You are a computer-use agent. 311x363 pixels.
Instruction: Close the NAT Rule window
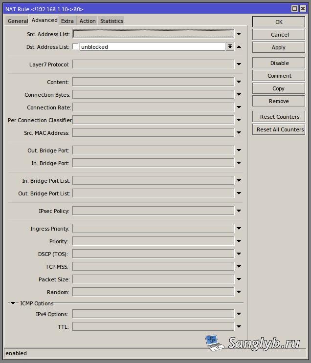tap(303, 9)
